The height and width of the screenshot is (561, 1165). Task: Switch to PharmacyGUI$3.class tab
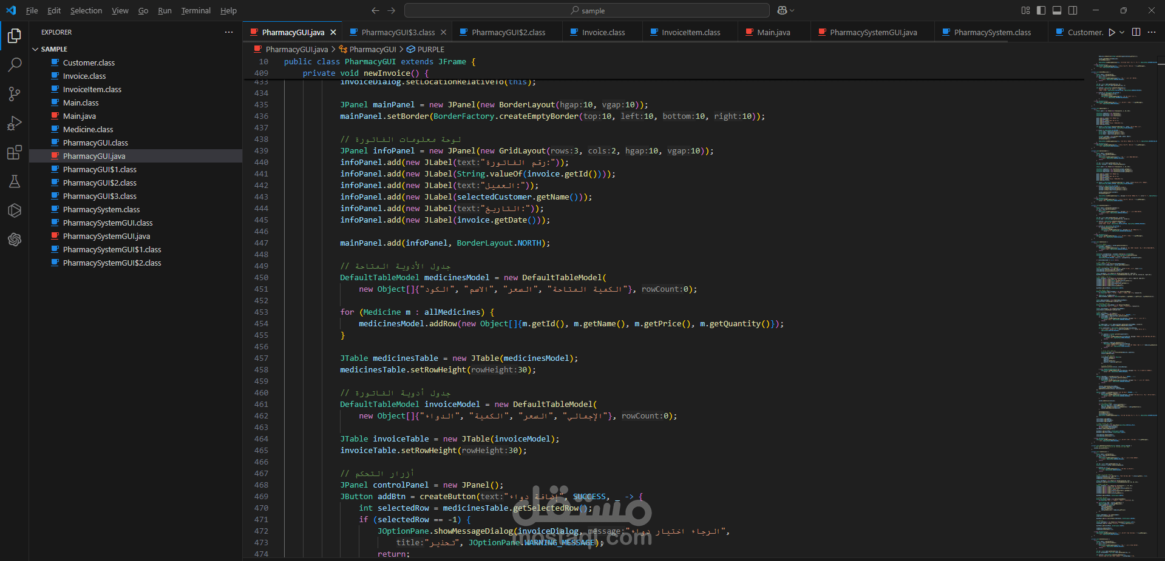(398, 32)
